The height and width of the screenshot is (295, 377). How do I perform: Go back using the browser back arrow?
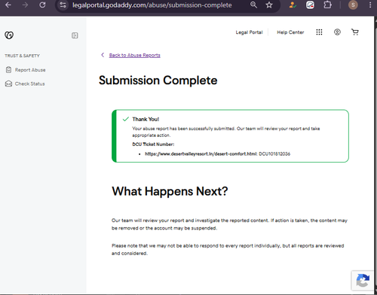(8, 5)
